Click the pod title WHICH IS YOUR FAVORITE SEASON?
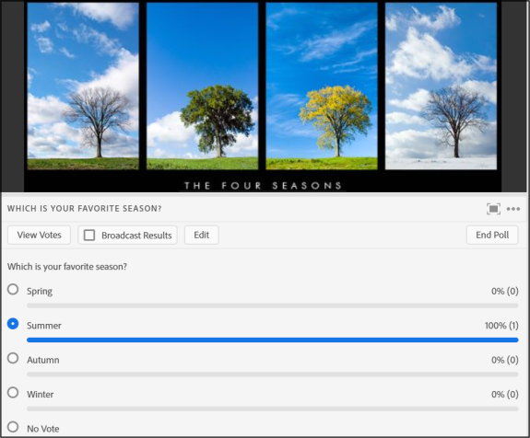 click(x=85, y=209)
